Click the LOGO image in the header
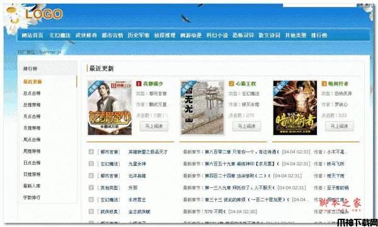This screenshot has height=227, width=378. [43, 14]
